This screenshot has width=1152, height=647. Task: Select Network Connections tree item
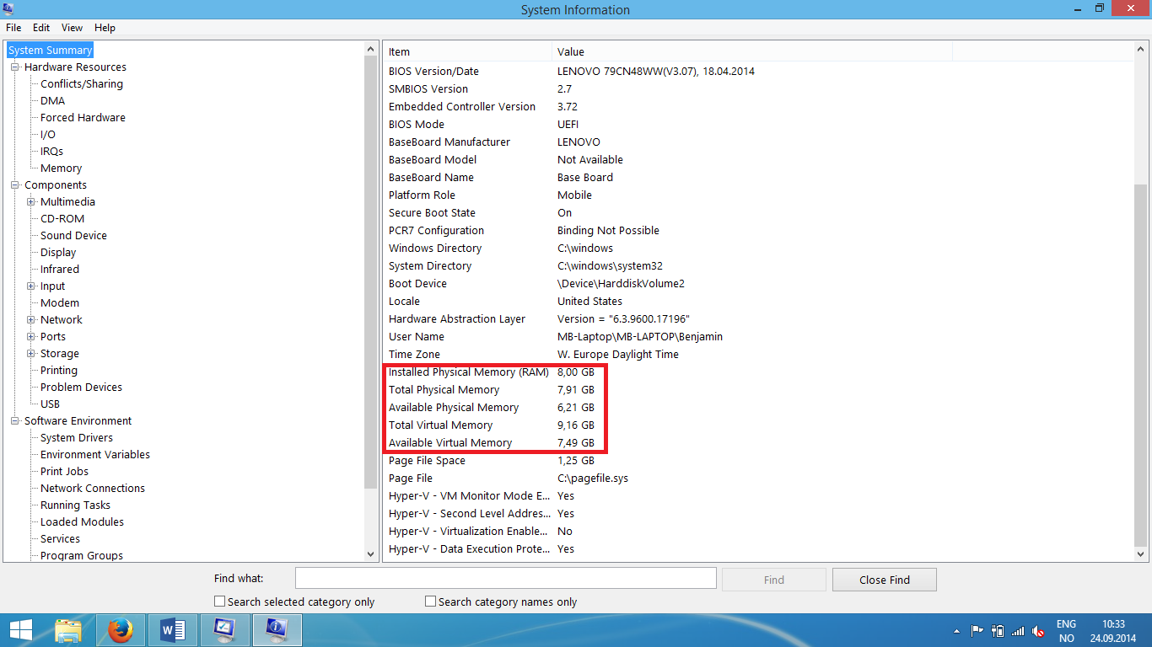coord(93,489)
